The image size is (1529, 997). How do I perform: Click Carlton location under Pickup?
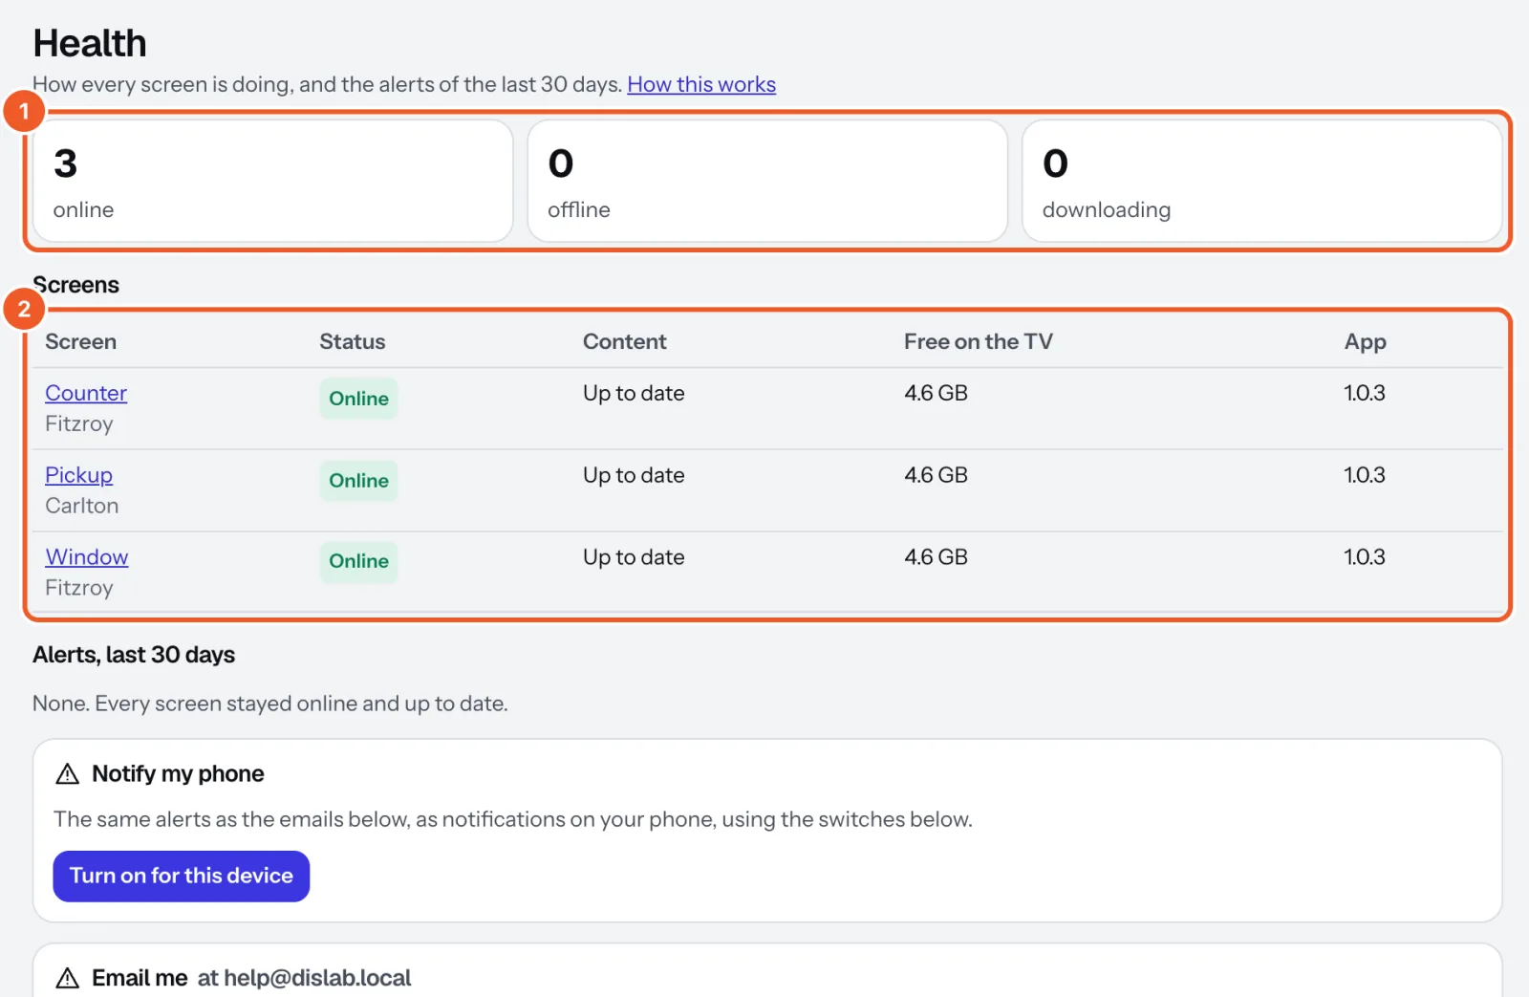click(82, 506)
